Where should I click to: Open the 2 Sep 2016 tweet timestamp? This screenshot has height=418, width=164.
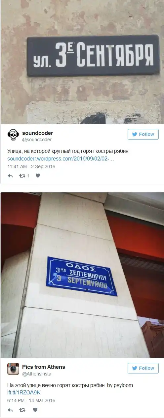point(31,166)
